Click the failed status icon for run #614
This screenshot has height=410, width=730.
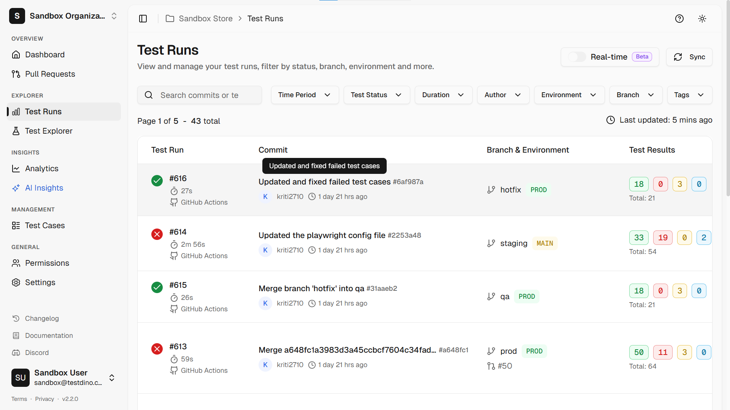click(x=157, y=234)
